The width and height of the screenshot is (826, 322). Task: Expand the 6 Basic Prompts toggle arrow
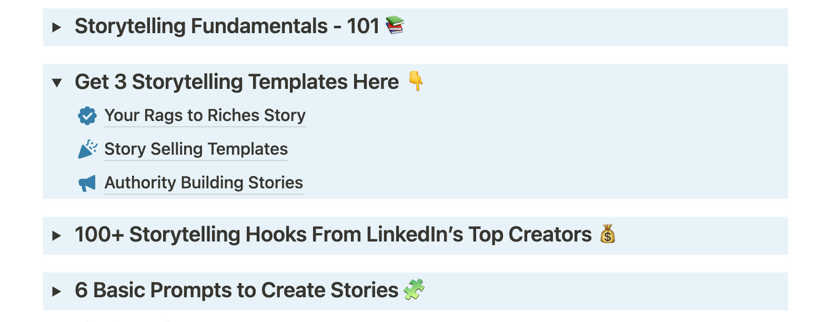click(57, 291)
